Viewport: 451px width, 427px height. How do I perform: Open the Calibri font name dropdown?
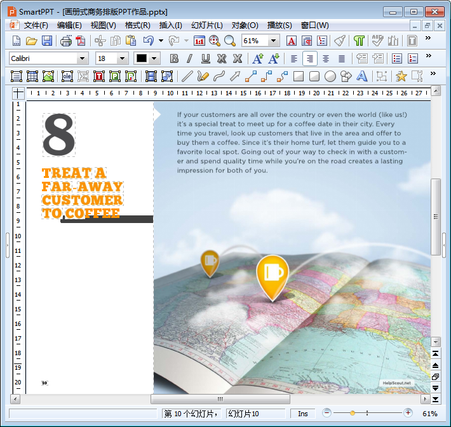click(x=82, y=58)
